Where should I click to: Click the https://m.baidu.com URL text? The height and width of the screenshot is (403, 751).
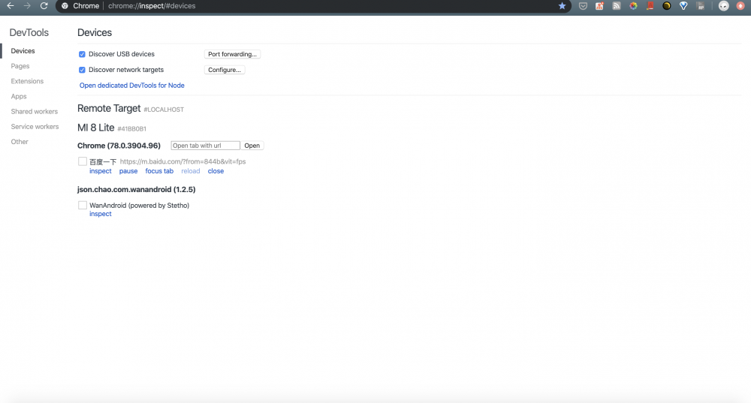pyautogui.click(x=183, y=162)
